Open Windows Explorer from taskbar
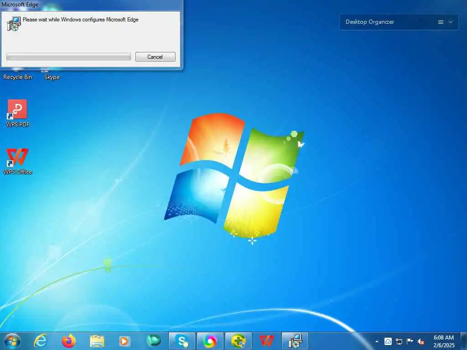This screenshot has width=467, height=350. 97,341
